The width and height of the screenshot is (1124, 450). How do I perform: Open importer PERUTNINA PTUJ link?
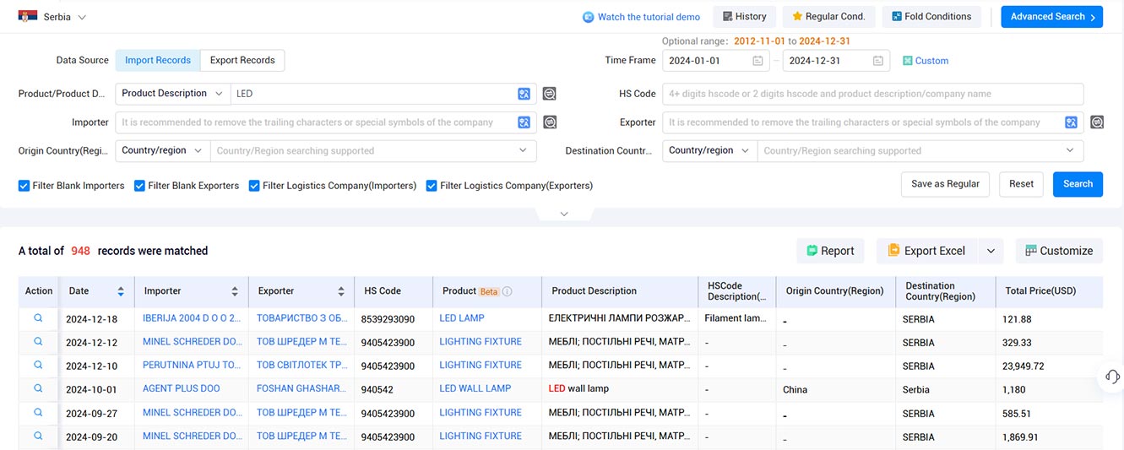pyautogui.click(x=192, y=366)
